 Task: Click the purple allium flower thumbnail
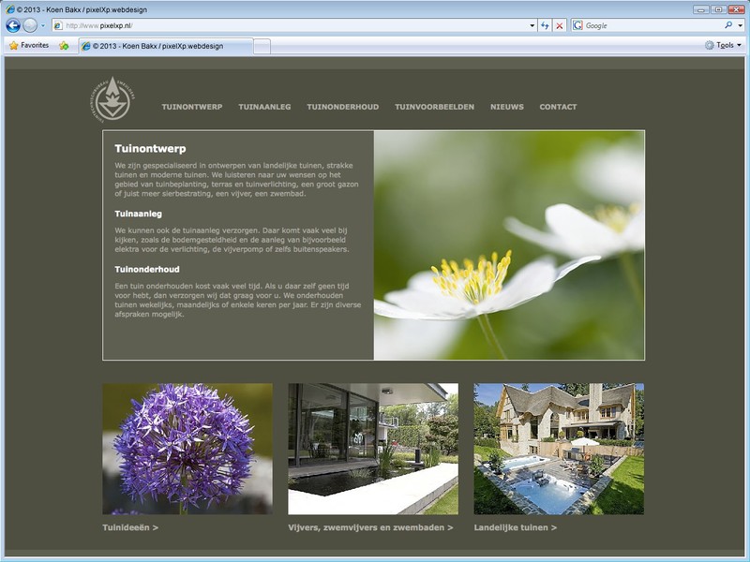184,447
